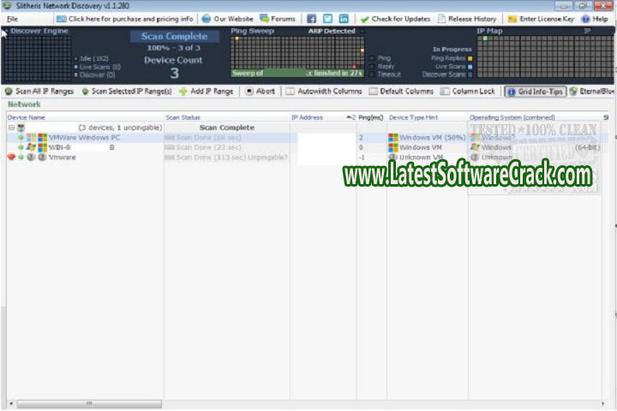
Task: Click the Idle (192) label
Action: click(x=94, y=58)
